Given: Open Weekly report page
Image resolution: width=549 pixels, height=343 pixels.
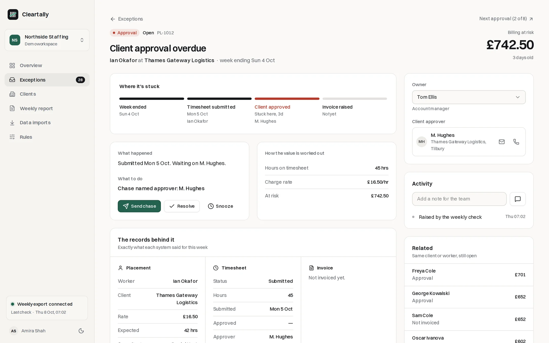Looking at the screenshot, I should [47, 108].
